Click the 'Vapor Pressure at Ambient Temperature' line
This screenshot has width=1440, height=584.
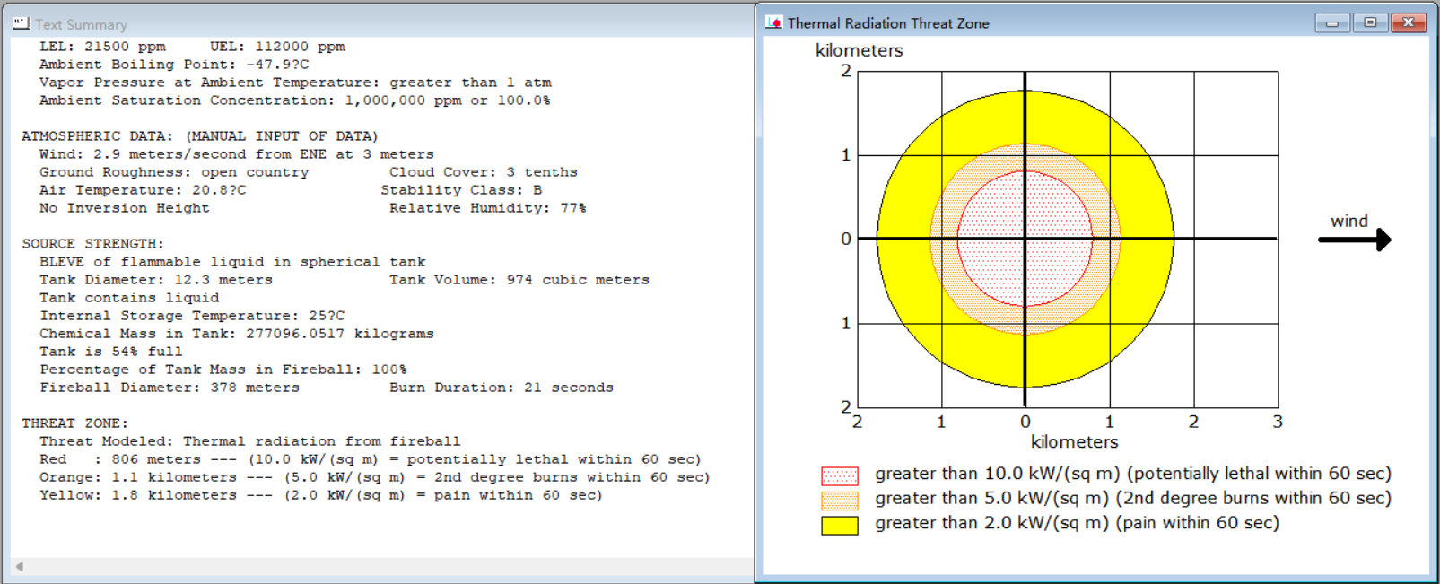coord(295,83)
